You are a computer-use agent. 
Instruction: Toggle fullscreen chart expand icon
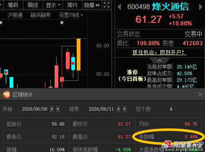107,5
